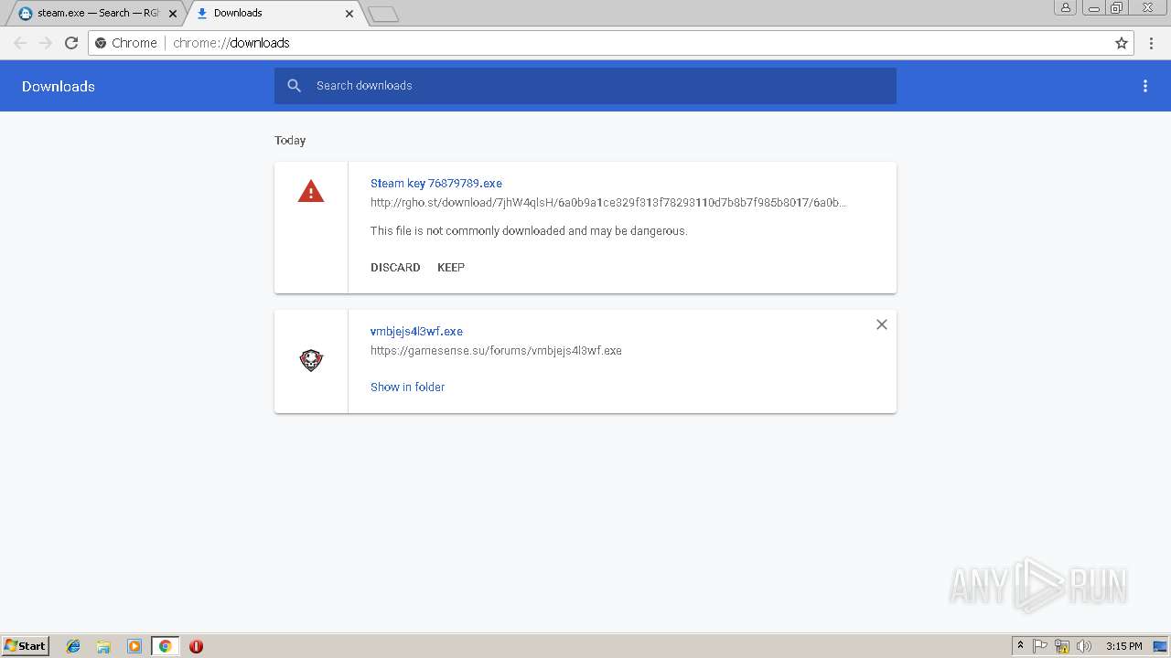
Task: Open the Downloads page more-actions menu
Action: coord(1145,86)
